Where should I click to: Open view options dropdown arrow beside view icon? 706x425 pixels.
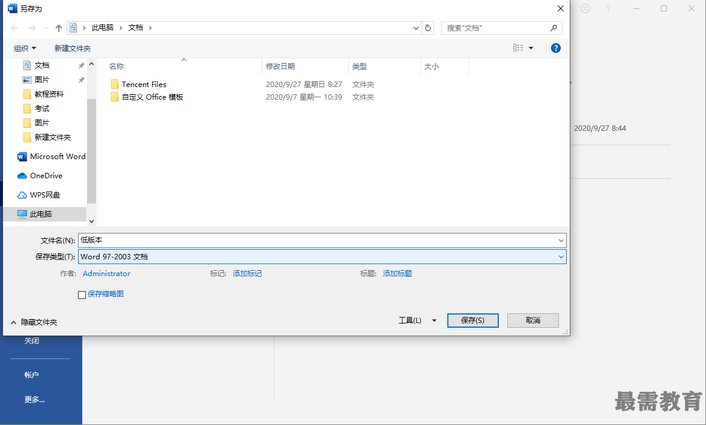pos(531,48)
